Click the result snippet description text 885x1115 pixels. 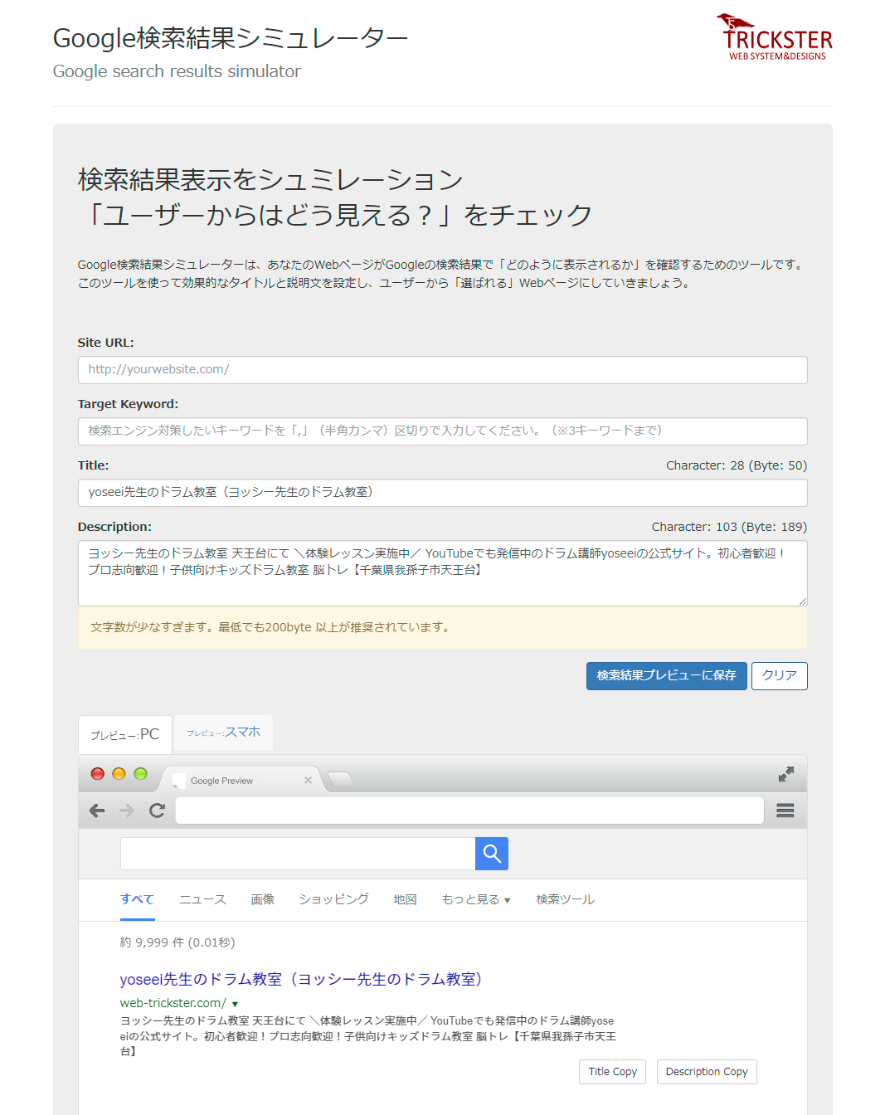[x=368, y=1035]
